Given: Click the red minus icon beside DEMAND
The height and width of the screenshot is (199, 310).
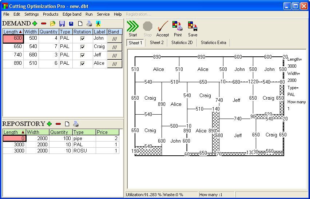Looking at the screenshot, I should click(44, 24).
